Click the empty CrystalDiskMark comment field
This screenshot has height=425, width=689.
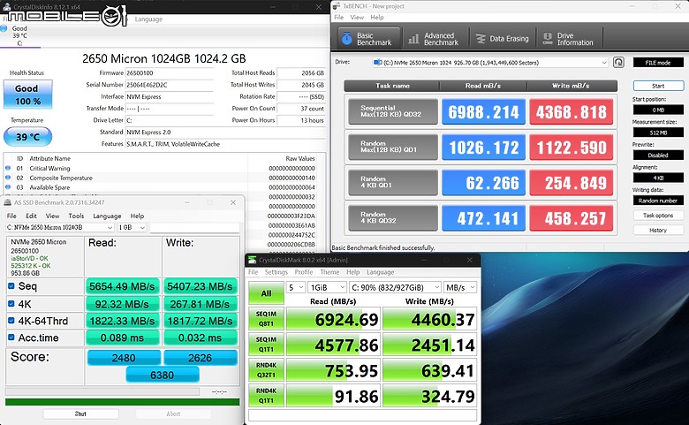pyautogui.click(x=362, y=415)
